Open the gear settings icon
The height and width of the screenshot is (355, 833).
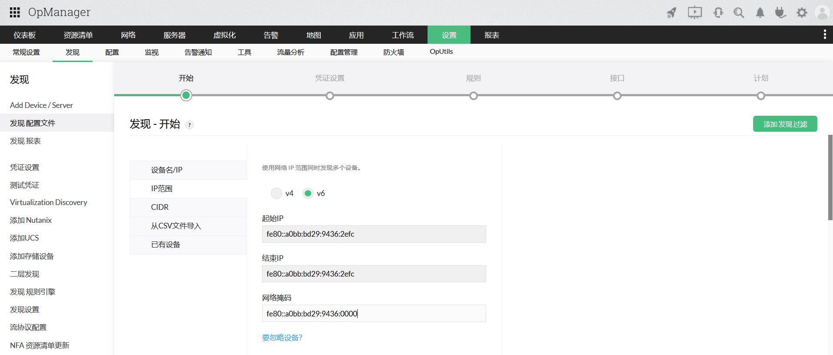[x=802, y=13]
